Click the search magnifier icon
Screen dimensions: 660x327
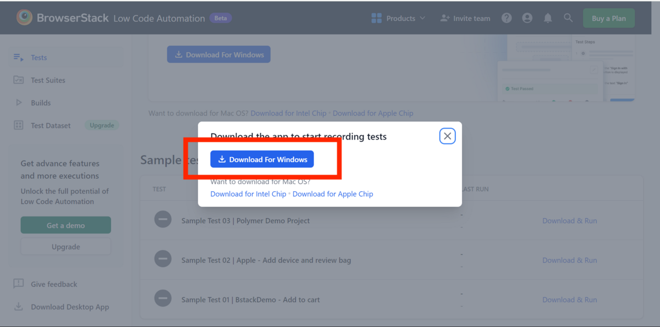pyautogui.click(x=568, y=18)
